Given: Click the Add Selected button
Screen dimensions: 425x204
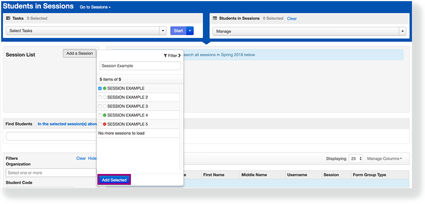Looking at the screenshot, I should [114, 180].
